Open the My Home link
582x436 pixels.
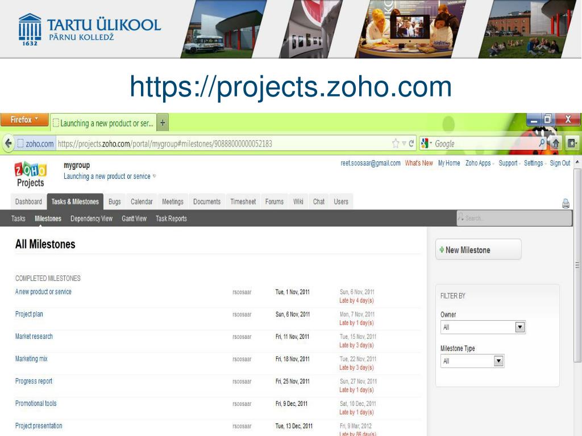pyautogui.click(x=449, y=163)
